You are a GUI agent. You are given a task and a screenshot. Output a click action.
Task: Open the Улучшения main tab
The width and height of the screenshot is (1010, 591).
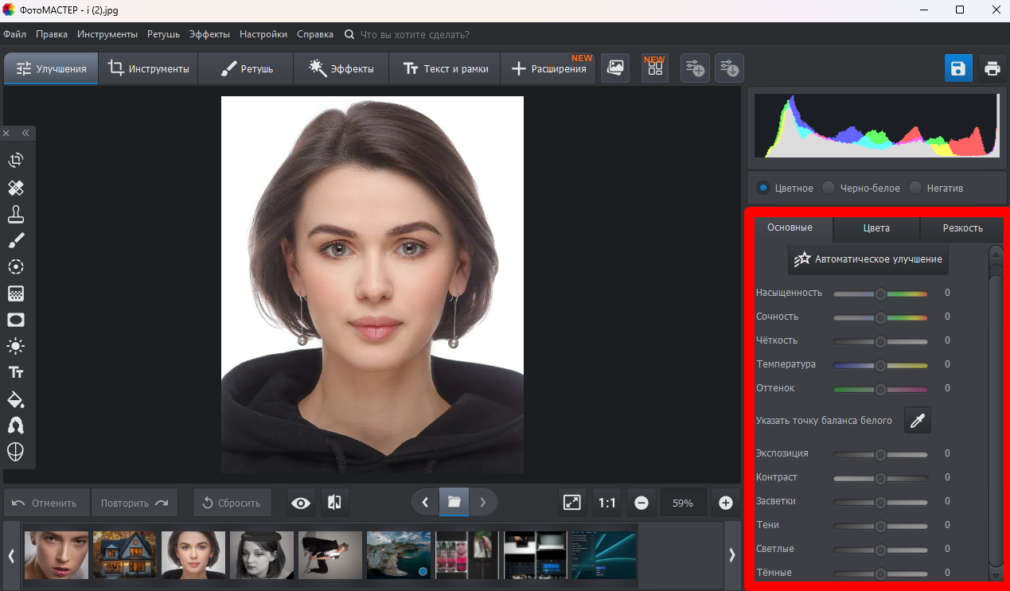pos(51,69)
